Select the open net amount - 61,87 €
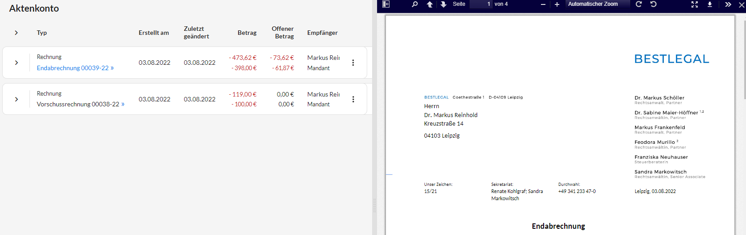 (283, 68)
